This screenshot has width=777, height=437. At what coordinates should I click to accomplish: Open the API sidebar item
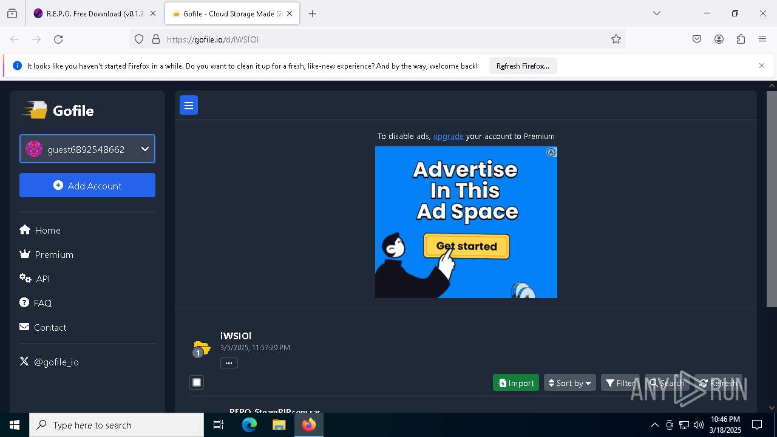tap(35, 279)
